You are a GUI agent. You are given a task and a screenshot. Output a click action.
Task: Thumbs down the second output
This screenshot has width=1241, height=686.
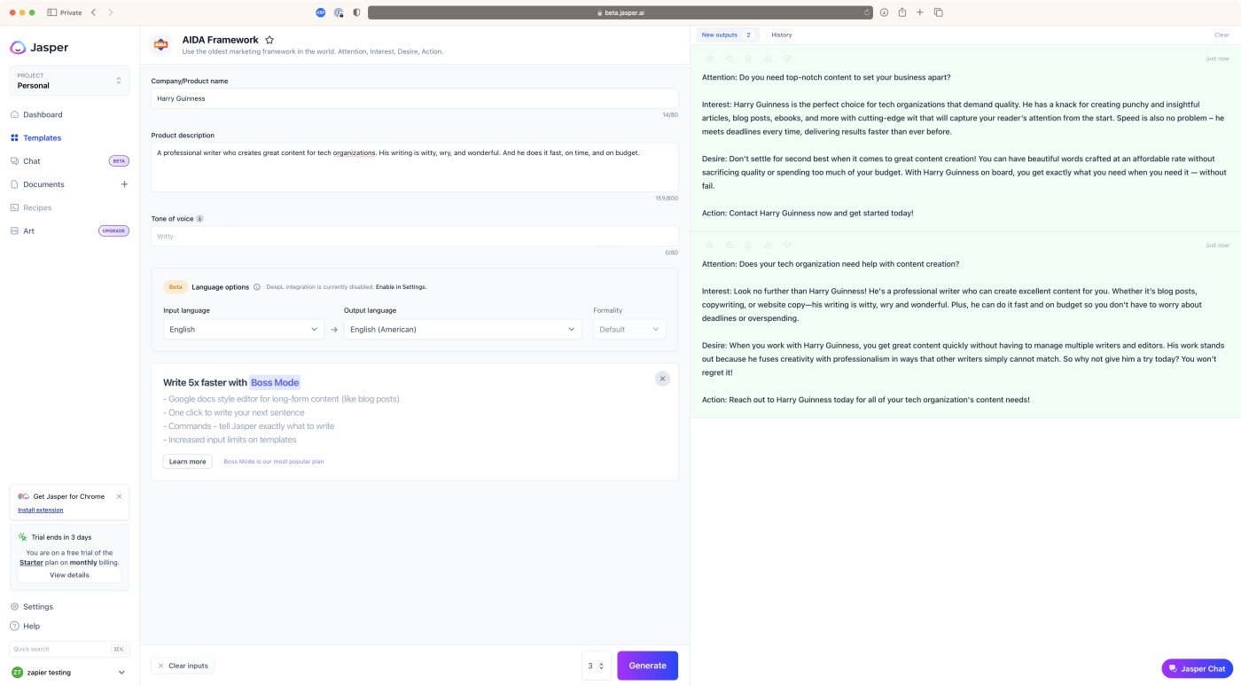tap(787, 246)
